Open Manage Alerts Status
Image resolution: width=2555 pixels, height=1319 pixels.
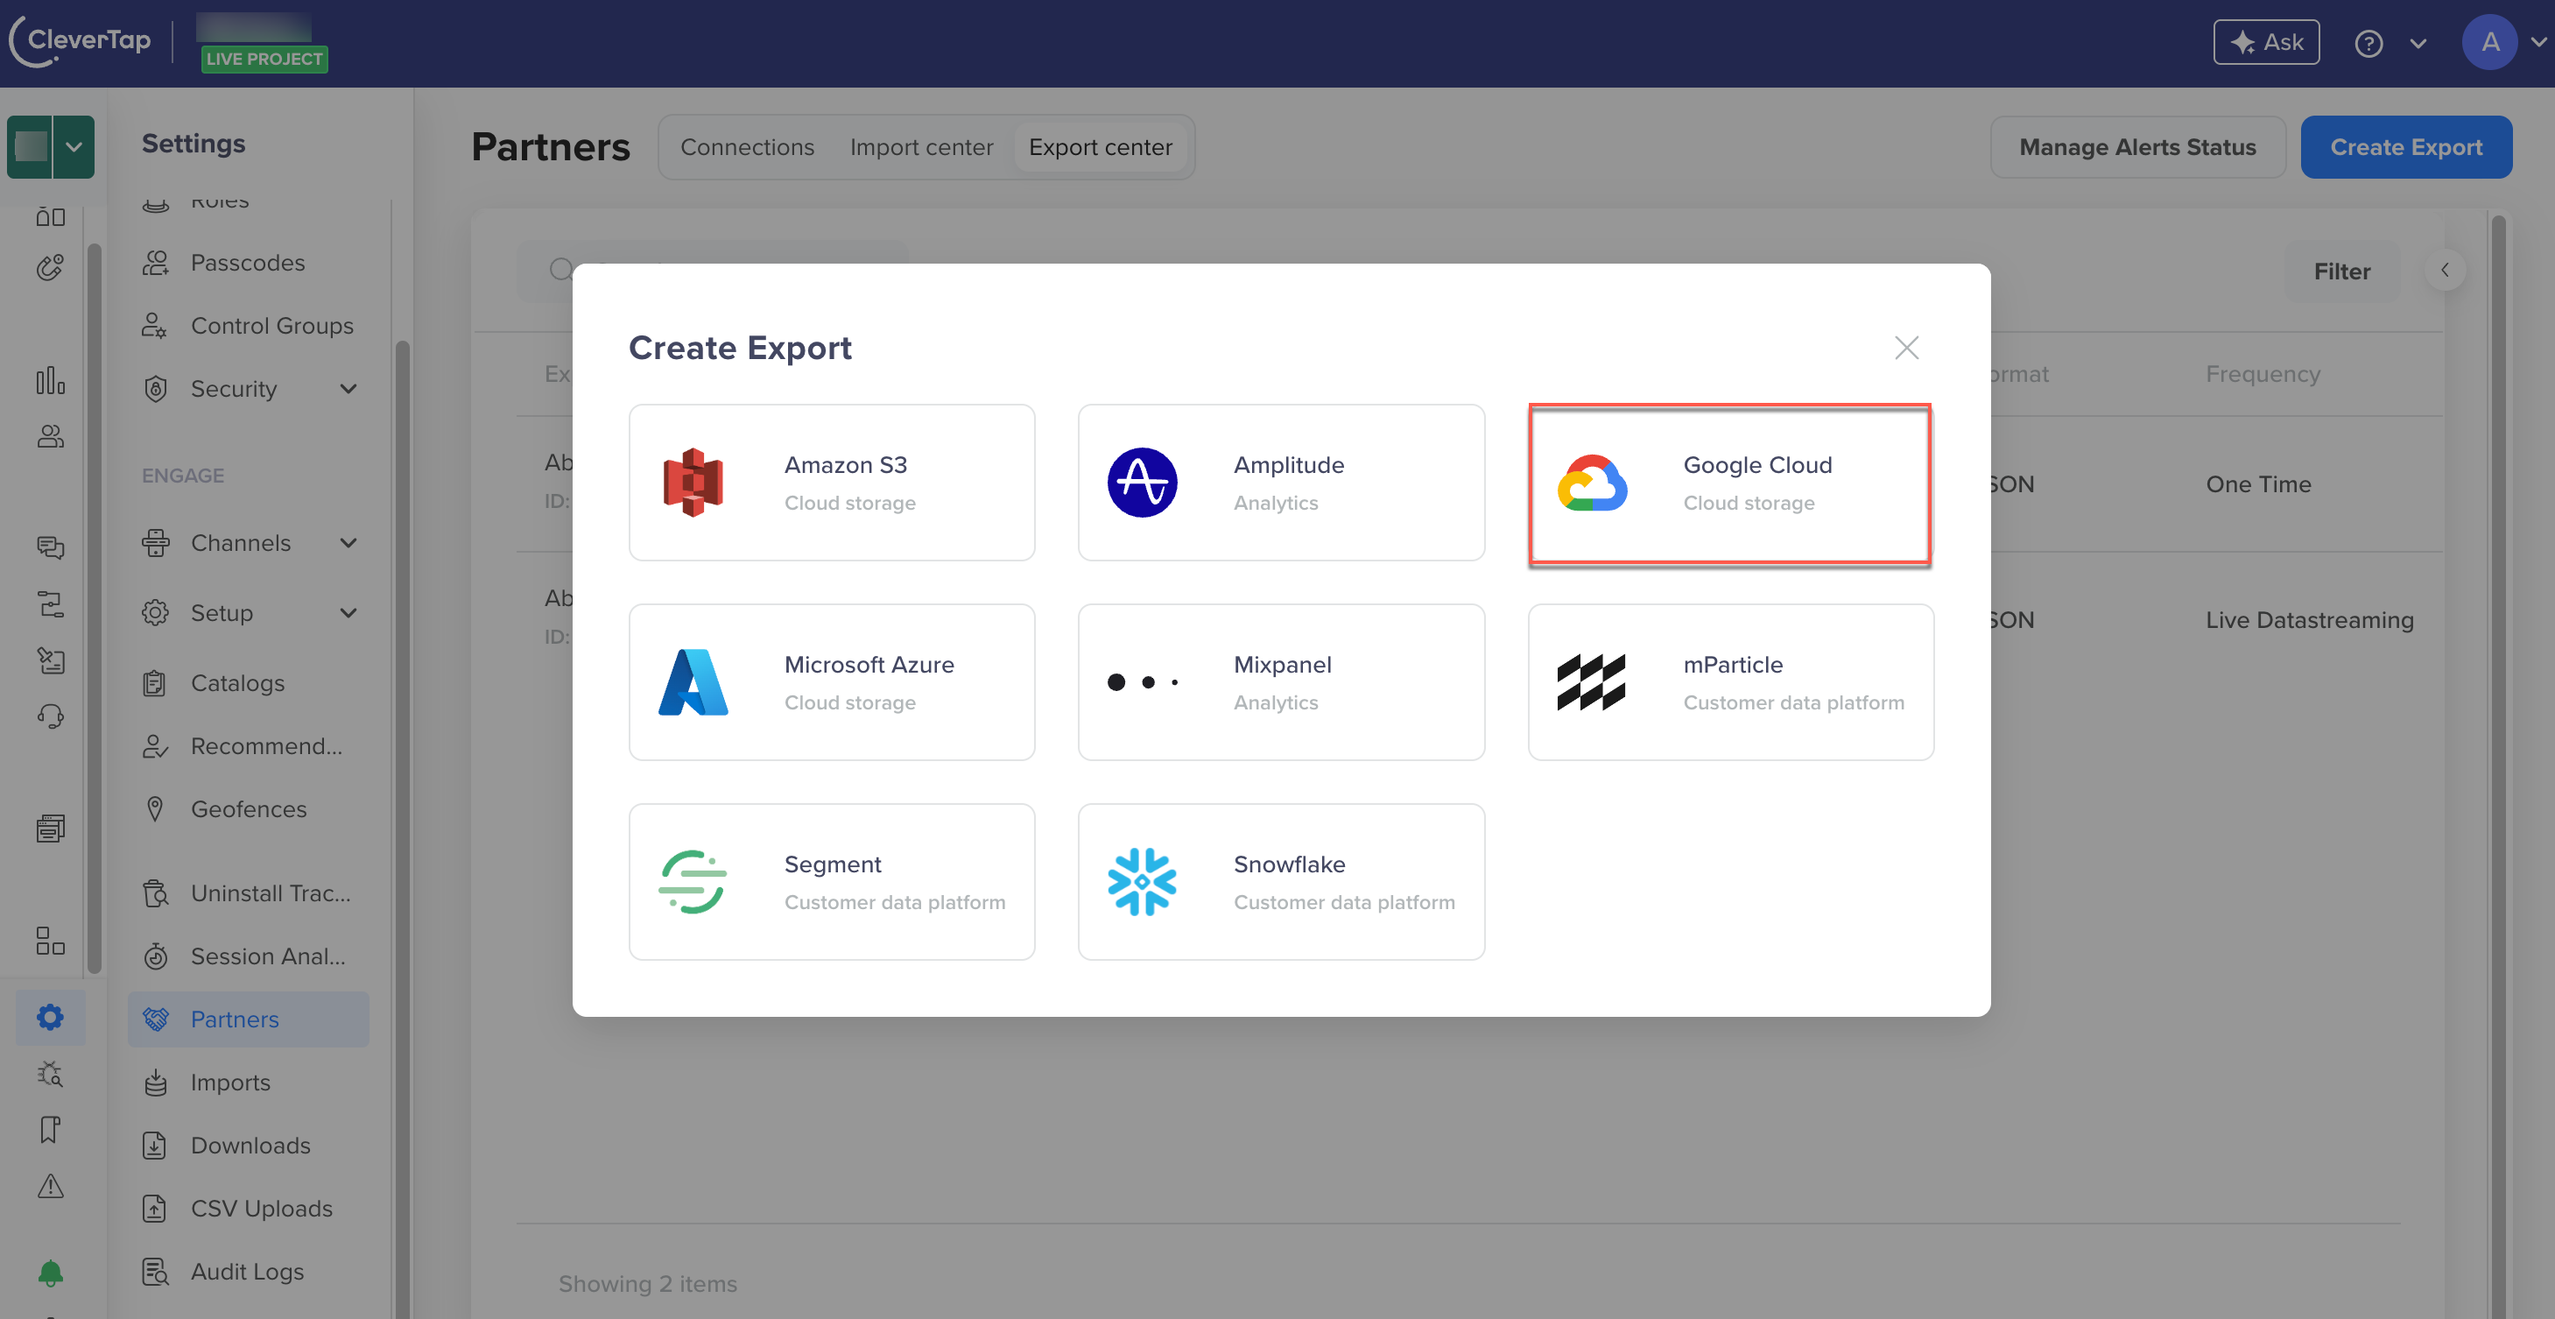pyautogui.click(x=2136, y=147)
